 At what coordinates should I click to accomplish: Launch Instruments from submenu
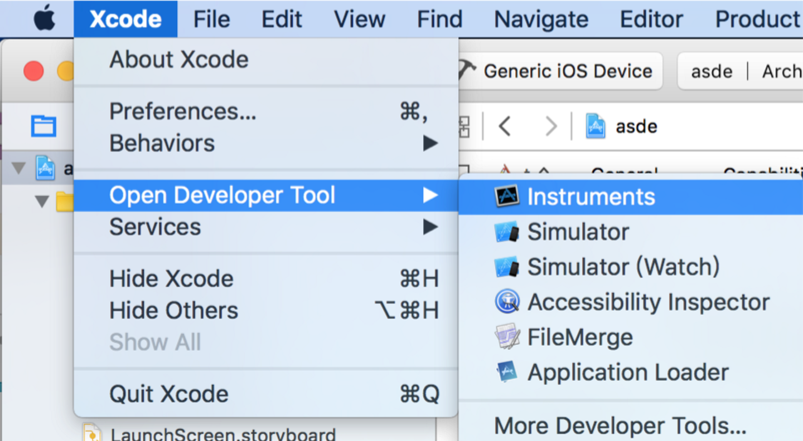[631, 197]
